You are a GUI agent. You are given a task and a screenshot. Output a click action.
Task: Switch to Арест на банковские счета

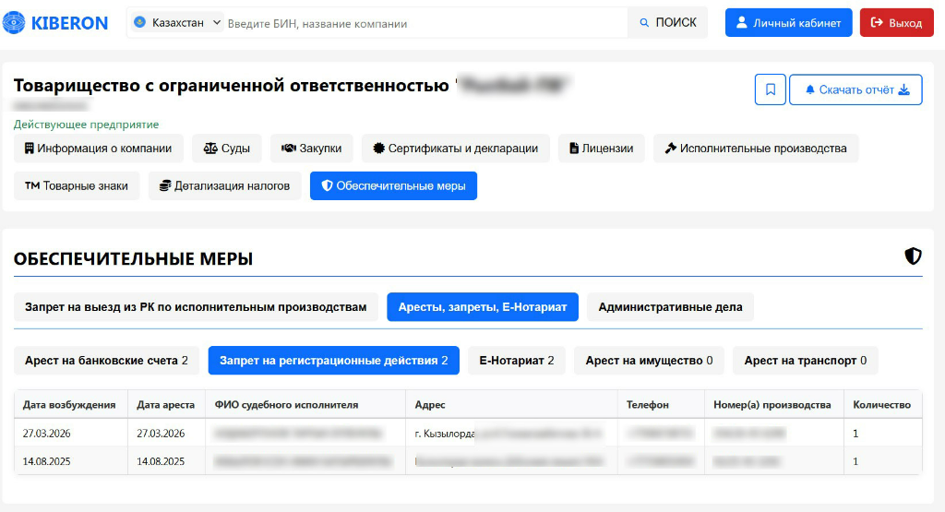[106, 361]
